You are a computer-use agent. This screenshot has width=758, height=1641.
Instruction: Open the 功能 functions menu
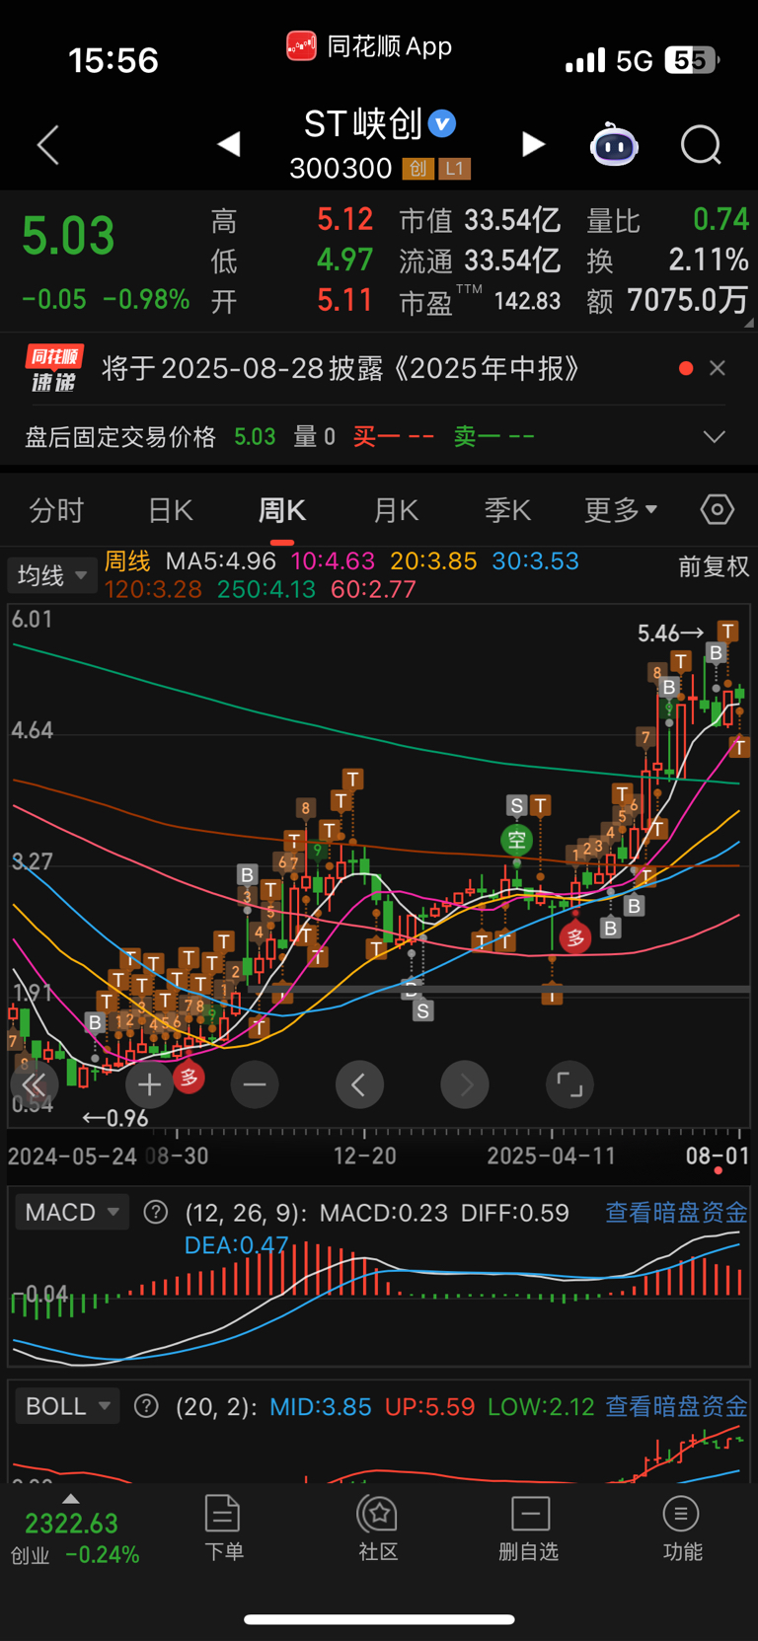pos(682,1529)
